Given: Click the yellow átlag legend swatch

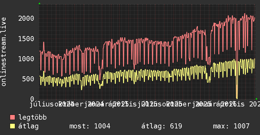Looking at the screenshot, I should (x=12, y=126).
